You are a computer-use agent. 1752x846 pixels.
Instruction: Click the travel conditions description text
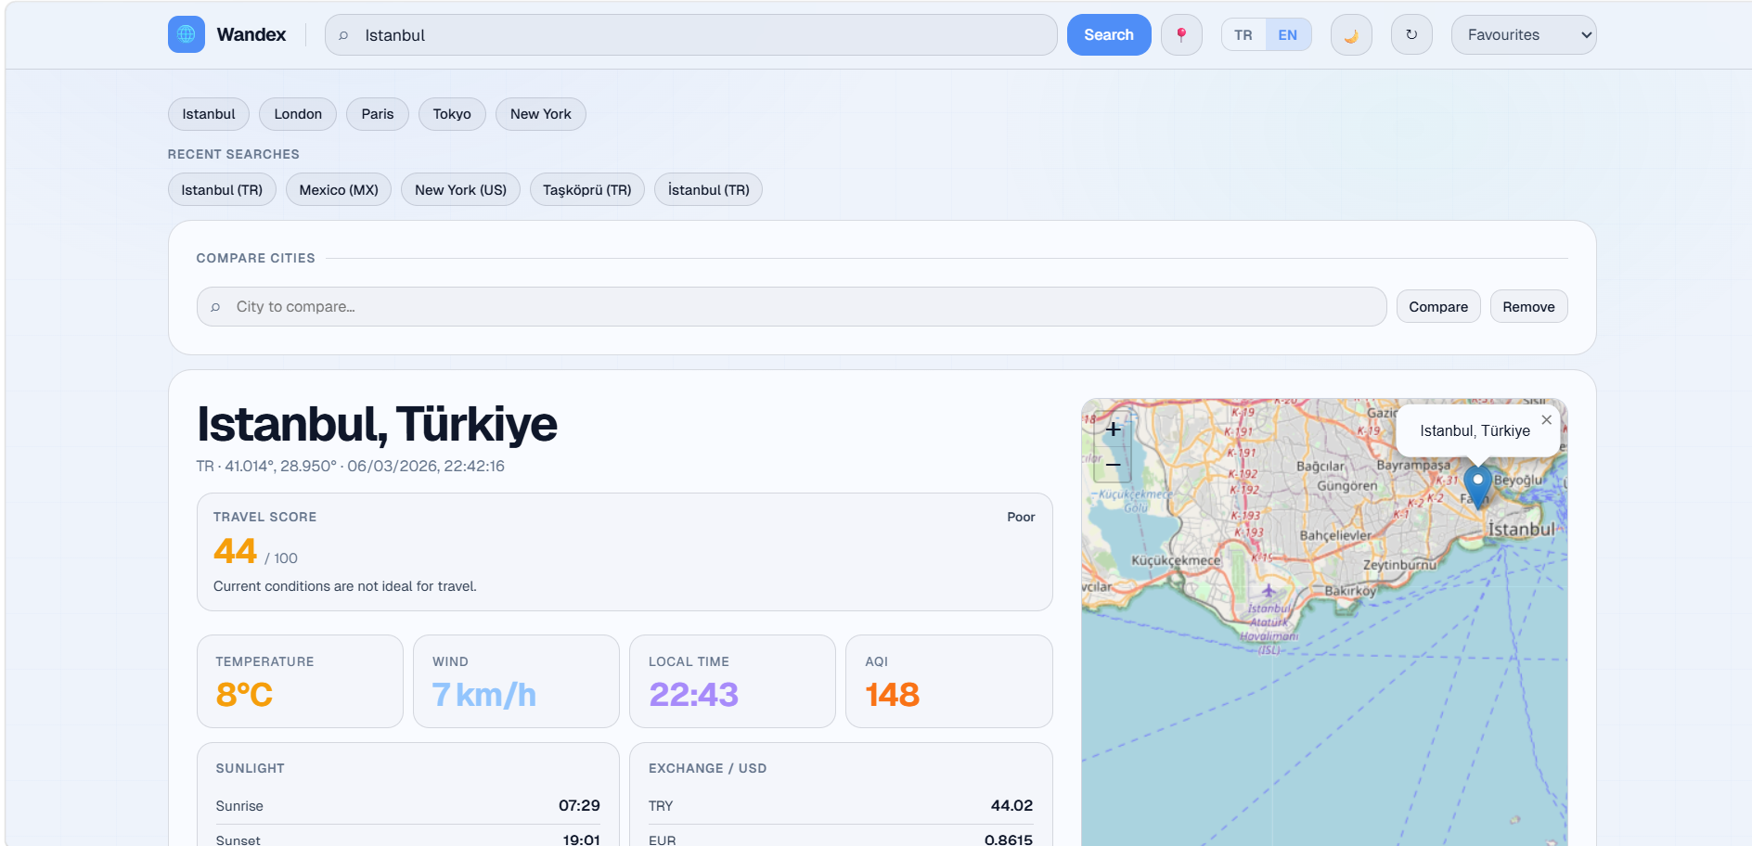coord(345,586)
